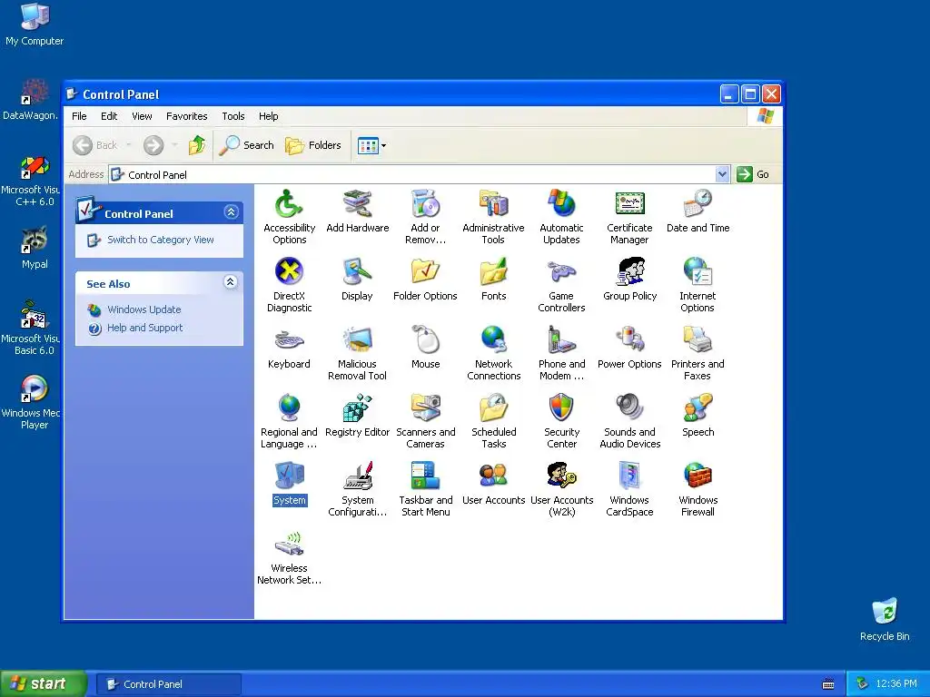Select Printers and Faxes icon
The image size is (930, 697).
tap(697, 353)
